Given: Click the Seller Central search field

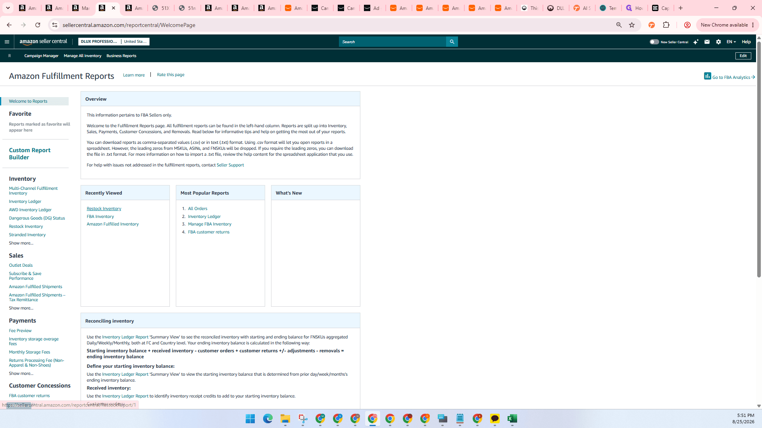Looking at the screenshot, I should point(393,42).
